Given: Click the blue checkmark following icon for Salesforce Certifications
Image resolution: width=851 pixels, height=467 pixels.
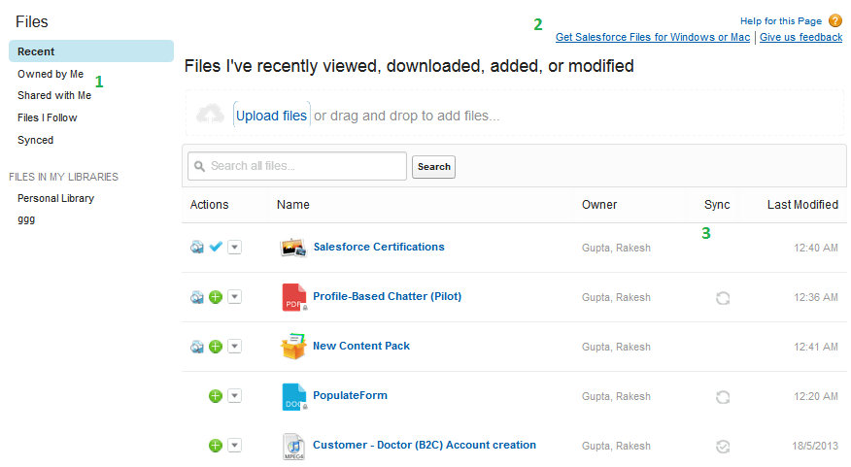Looking at the screenshot, I should [x=216, y=247].
